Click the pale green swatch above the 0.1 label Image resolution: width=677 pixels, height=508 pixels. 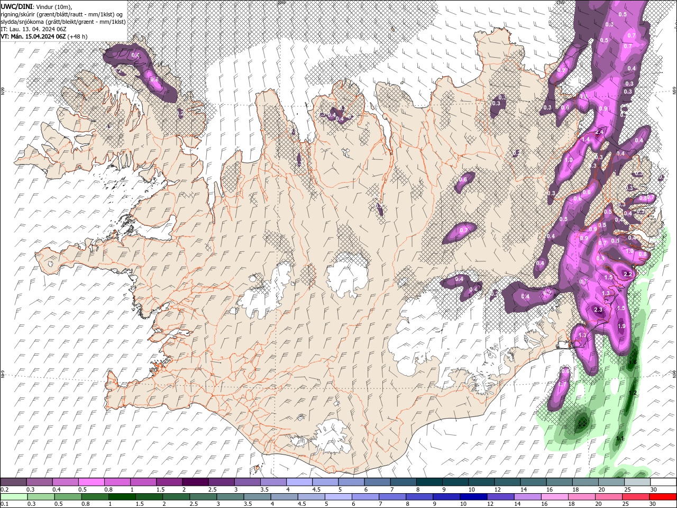pos(14,497)
